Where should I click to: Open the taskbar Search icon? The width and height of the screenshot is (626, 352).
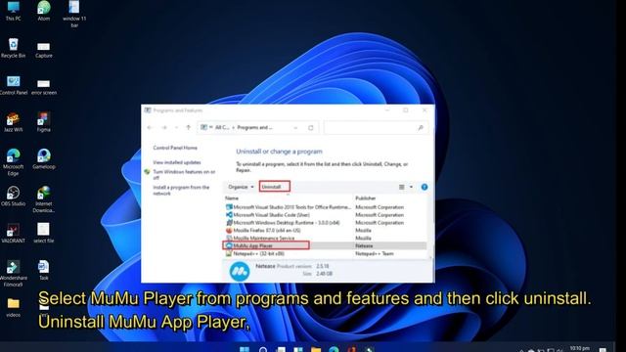[x=263, y=350]
